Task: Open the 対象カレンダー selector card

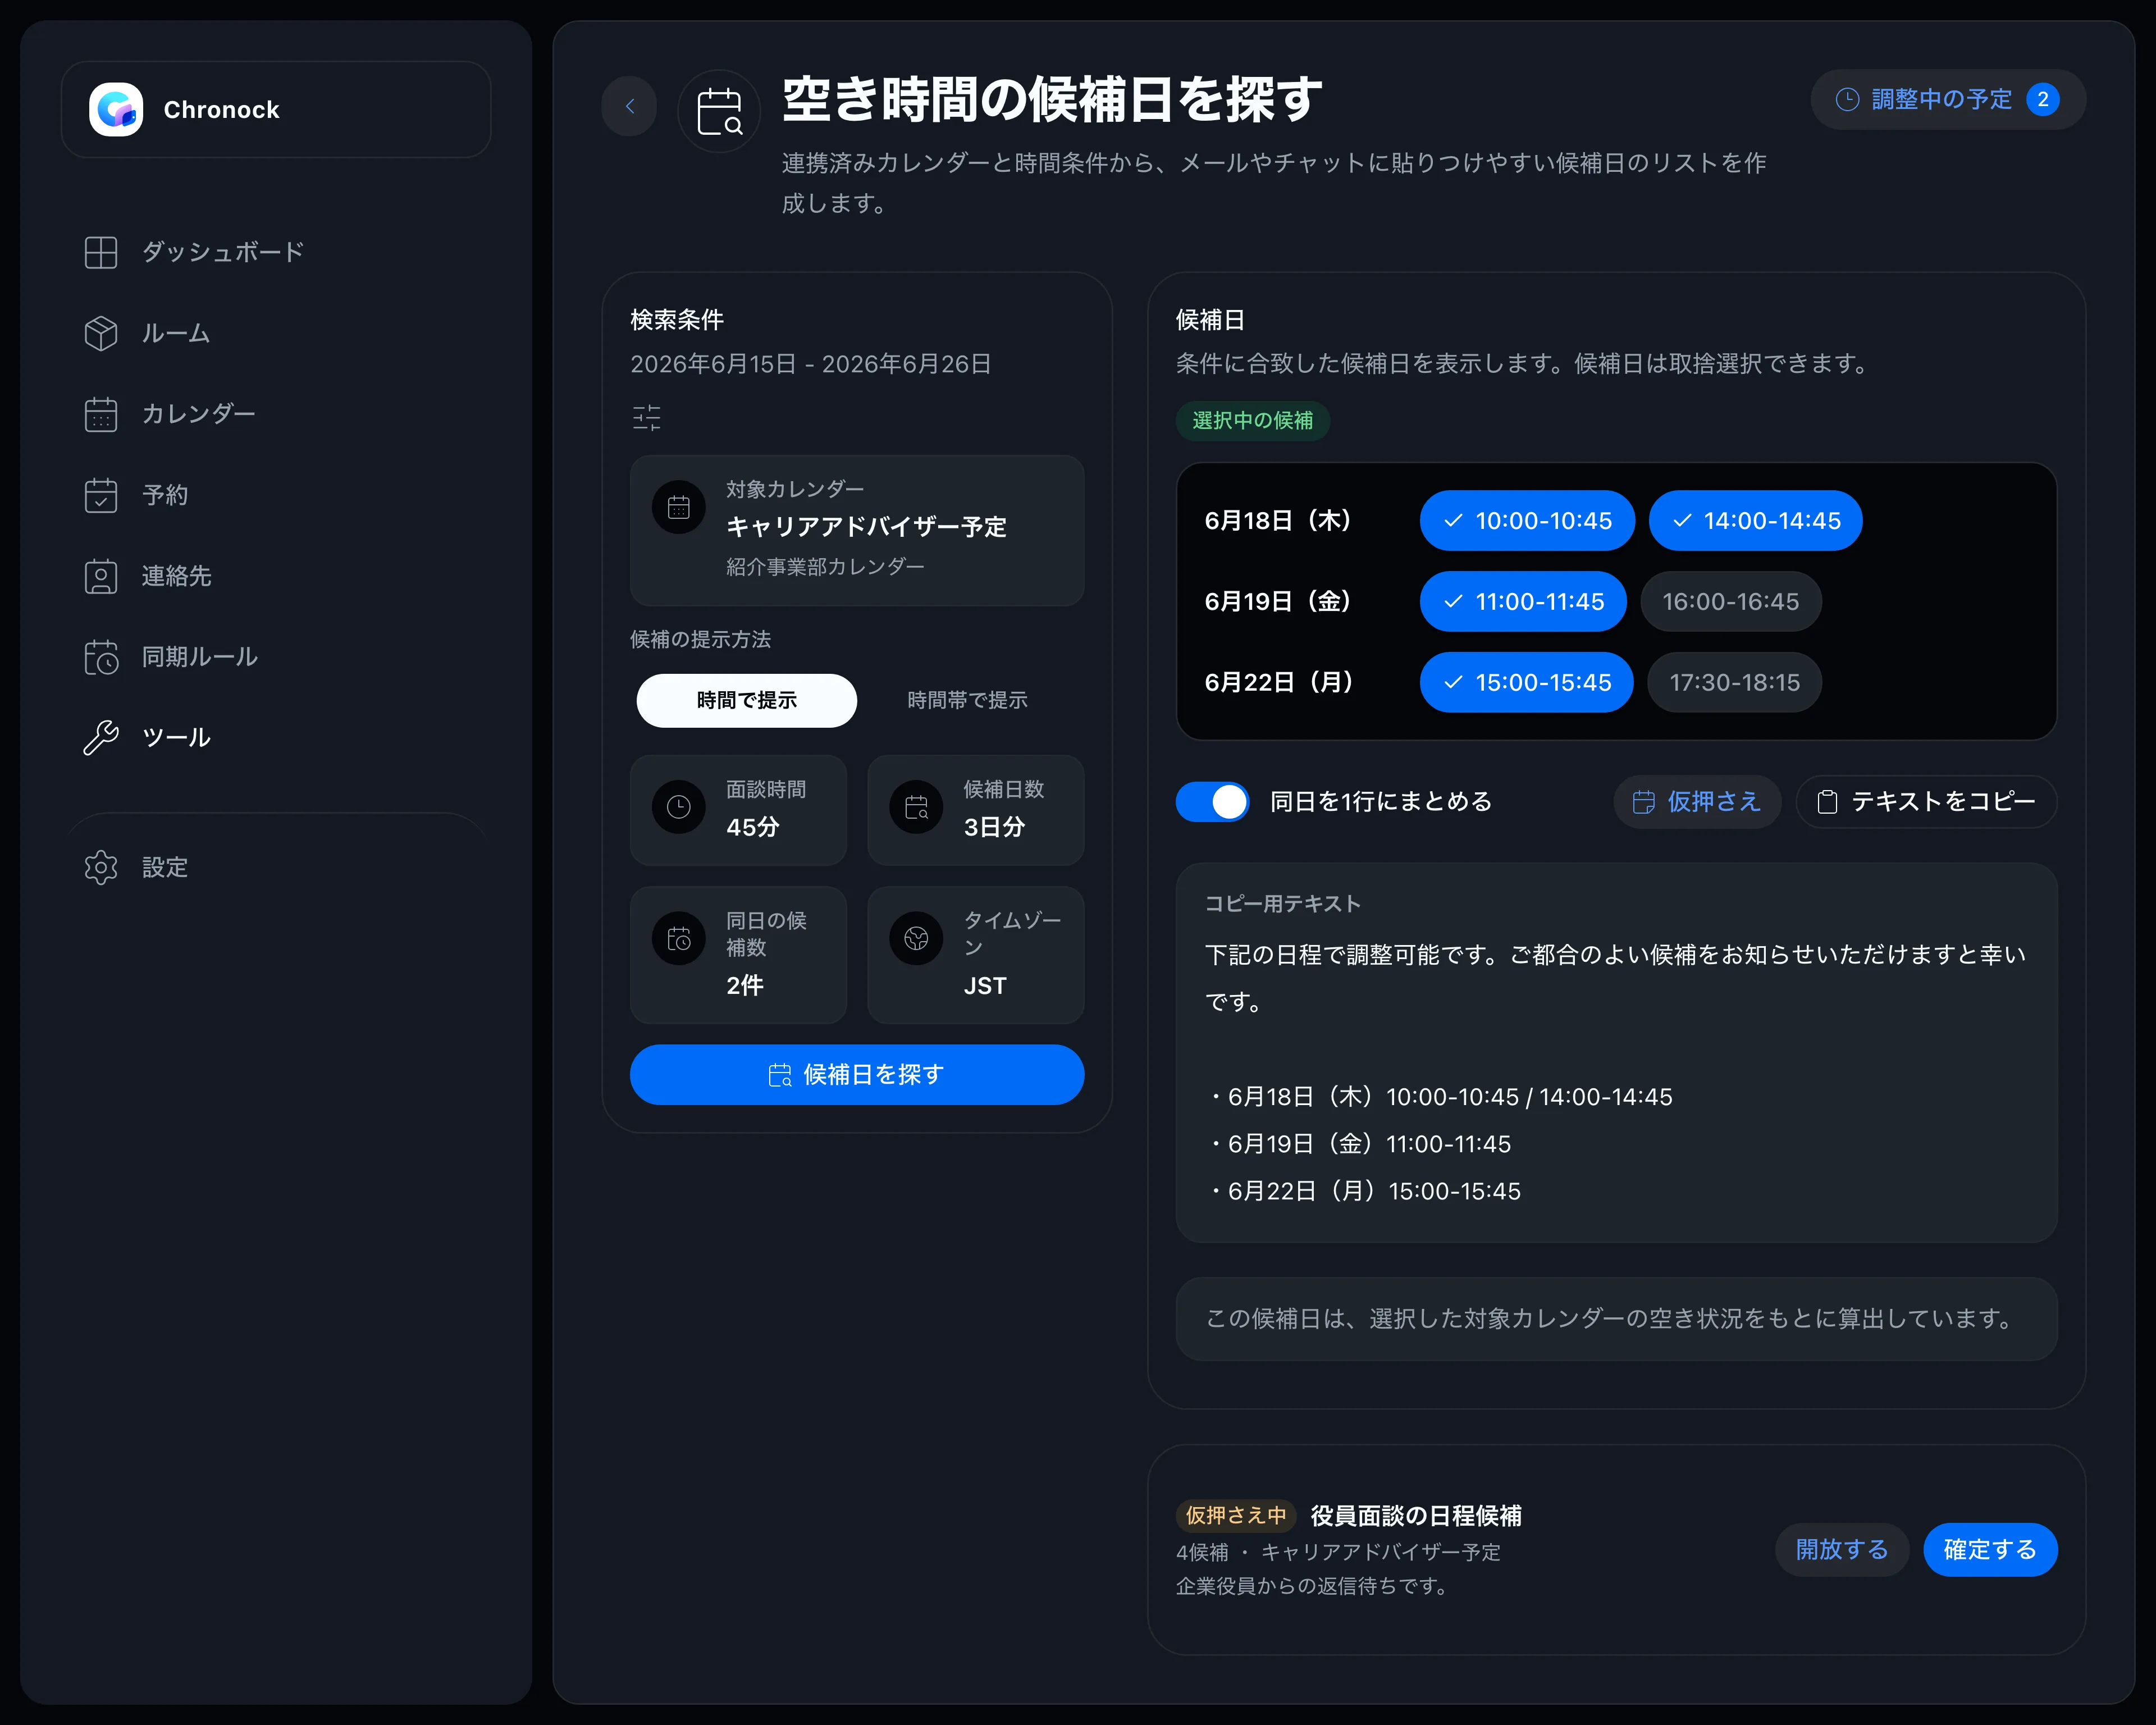Action: point(857,530)
